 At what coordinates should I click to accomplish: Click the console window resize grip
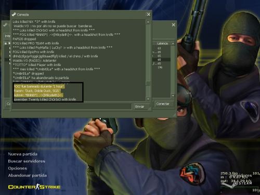149,109
